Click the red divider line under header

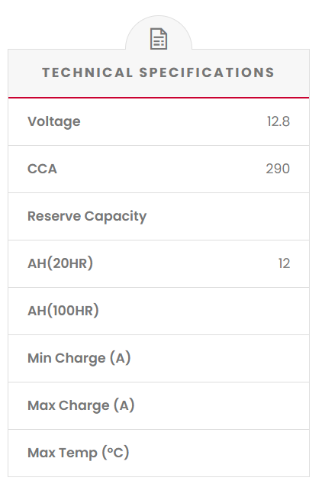159,98
